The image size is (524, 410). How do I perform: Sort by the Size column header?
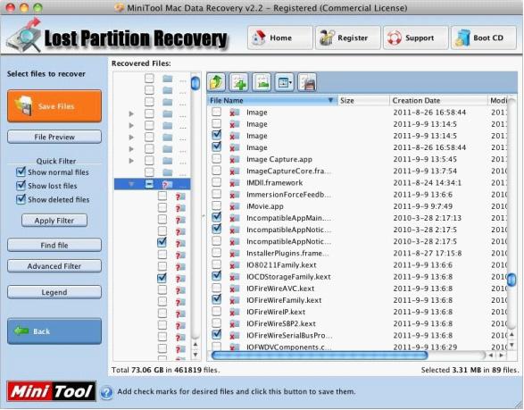(363, 100)
